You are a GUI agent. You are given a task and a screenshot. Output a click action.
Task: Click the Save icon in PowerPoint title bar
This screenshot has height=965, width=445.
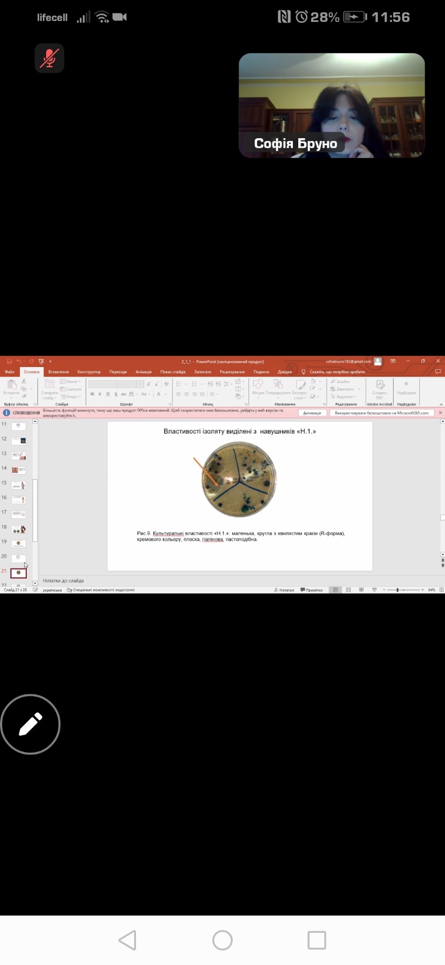(9, 362)
